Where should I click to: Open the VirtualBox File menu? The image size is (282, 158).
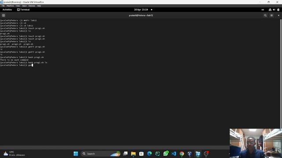(x=3, y=6)
